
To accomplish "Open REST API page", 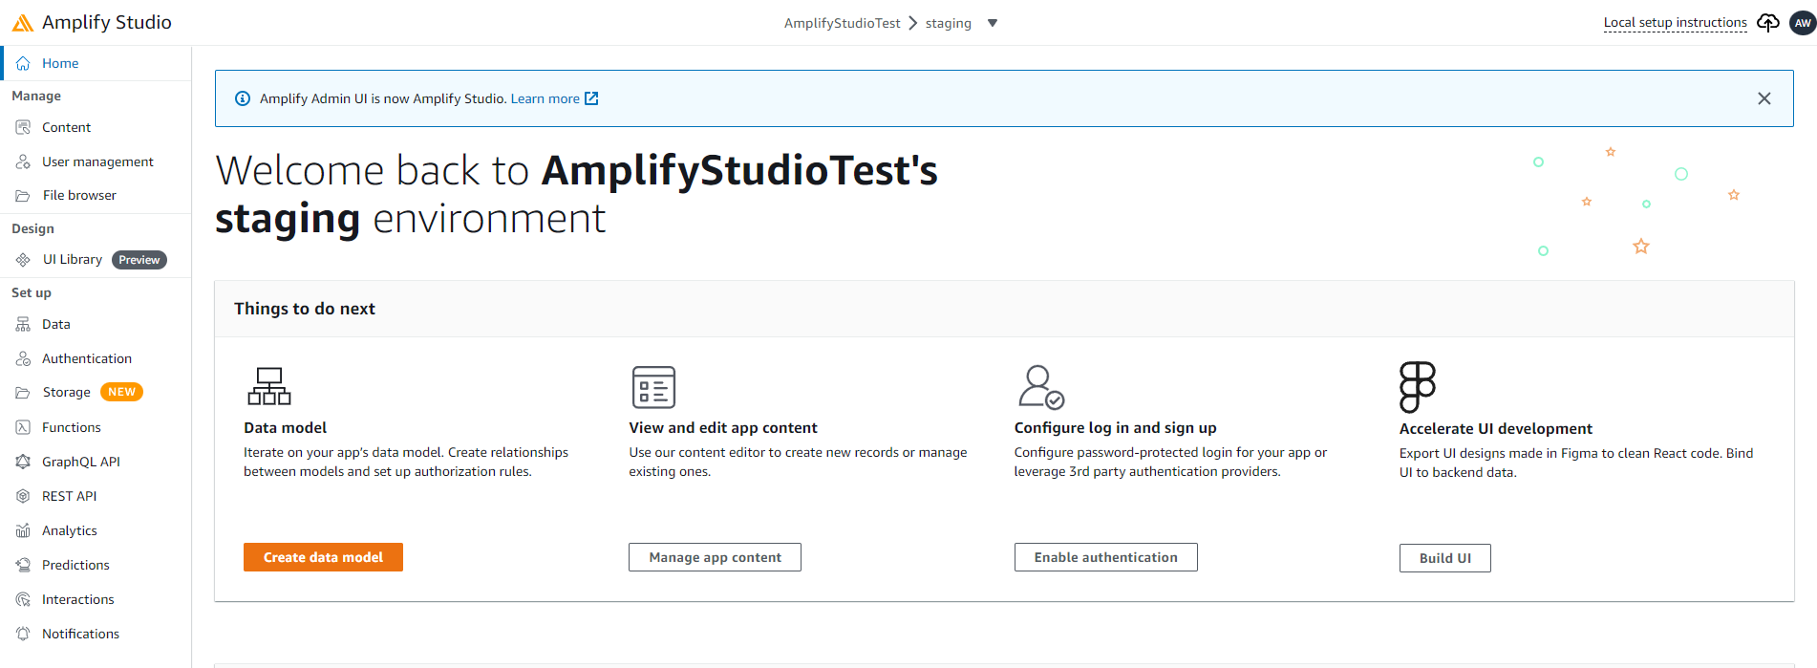I will (x=70, y=496).
